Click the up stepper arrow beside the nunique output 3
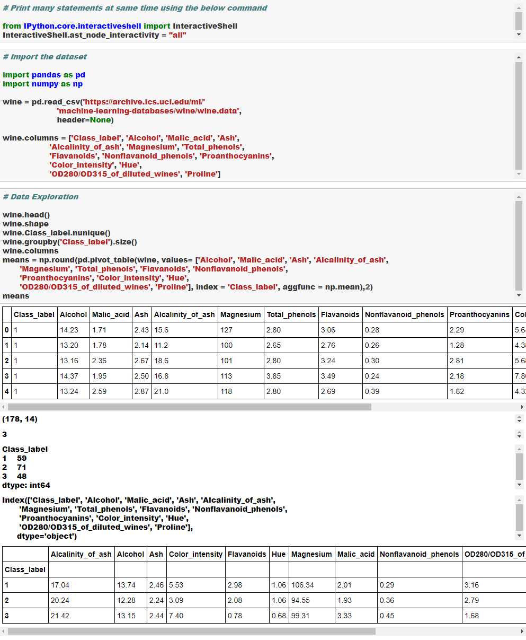Image resolution: width=526 pixels, height=640 pixels. pos(519,432)
